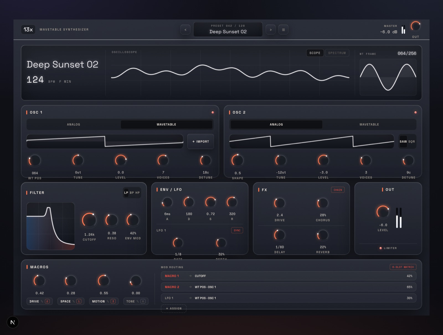Click the + ASSIGN modulation button
Screen dimensions: 443x335
[174, 308]
